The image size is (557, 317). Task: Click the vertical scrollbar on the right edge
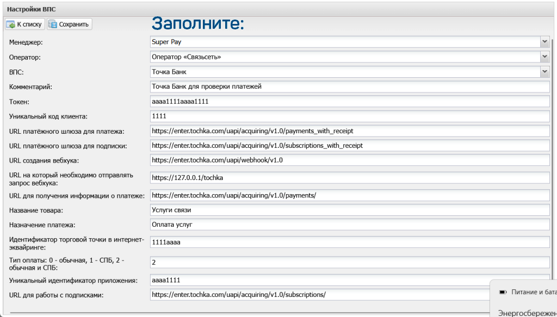pos(554,163)
